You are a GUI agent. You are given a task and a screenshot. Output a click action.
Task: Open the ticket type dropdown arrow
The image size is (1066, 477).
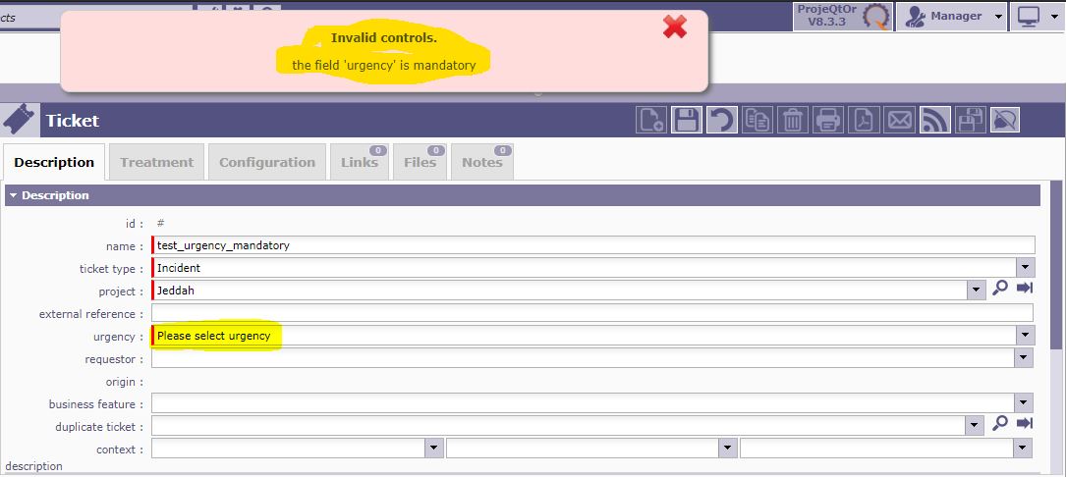pos(1025,267)
